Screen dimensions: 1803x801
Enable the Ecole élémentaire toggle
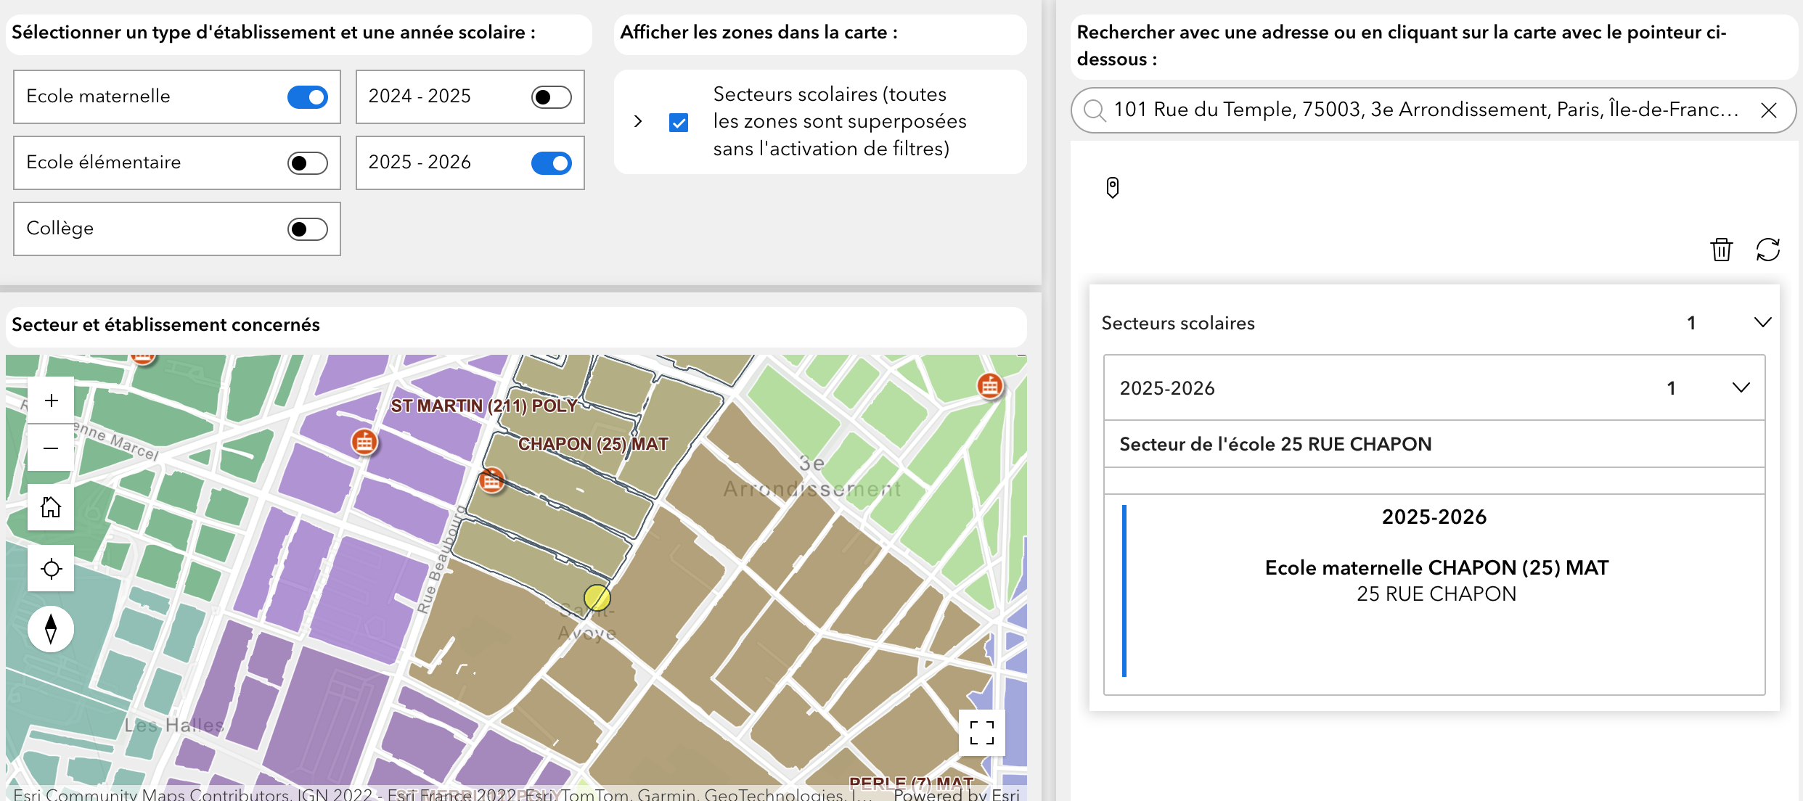(307, 163)
